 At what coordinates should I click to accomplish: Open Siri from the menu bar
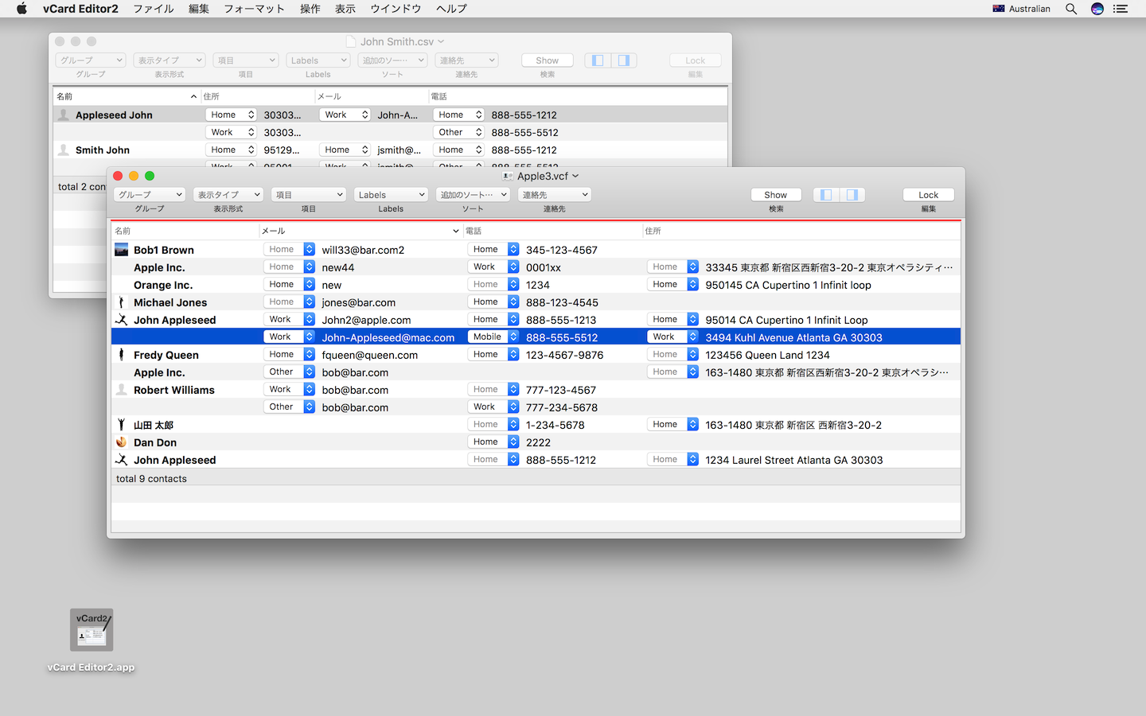coord(1097,9)
